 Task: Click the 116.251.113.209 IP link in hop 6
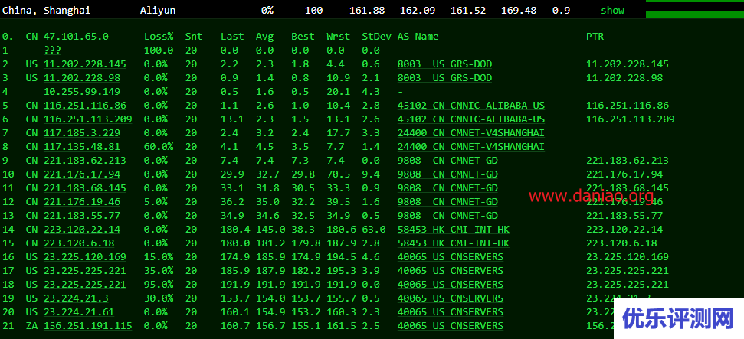(x=87, y=119)
